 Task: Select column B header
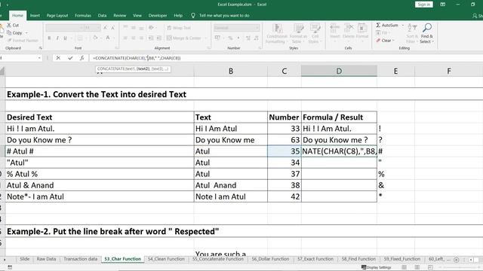pos(231,71)
